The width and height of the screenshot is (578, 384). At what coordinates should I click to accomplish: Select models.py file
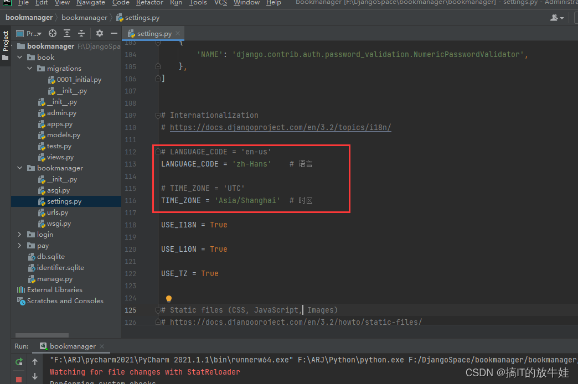point(59,135)
